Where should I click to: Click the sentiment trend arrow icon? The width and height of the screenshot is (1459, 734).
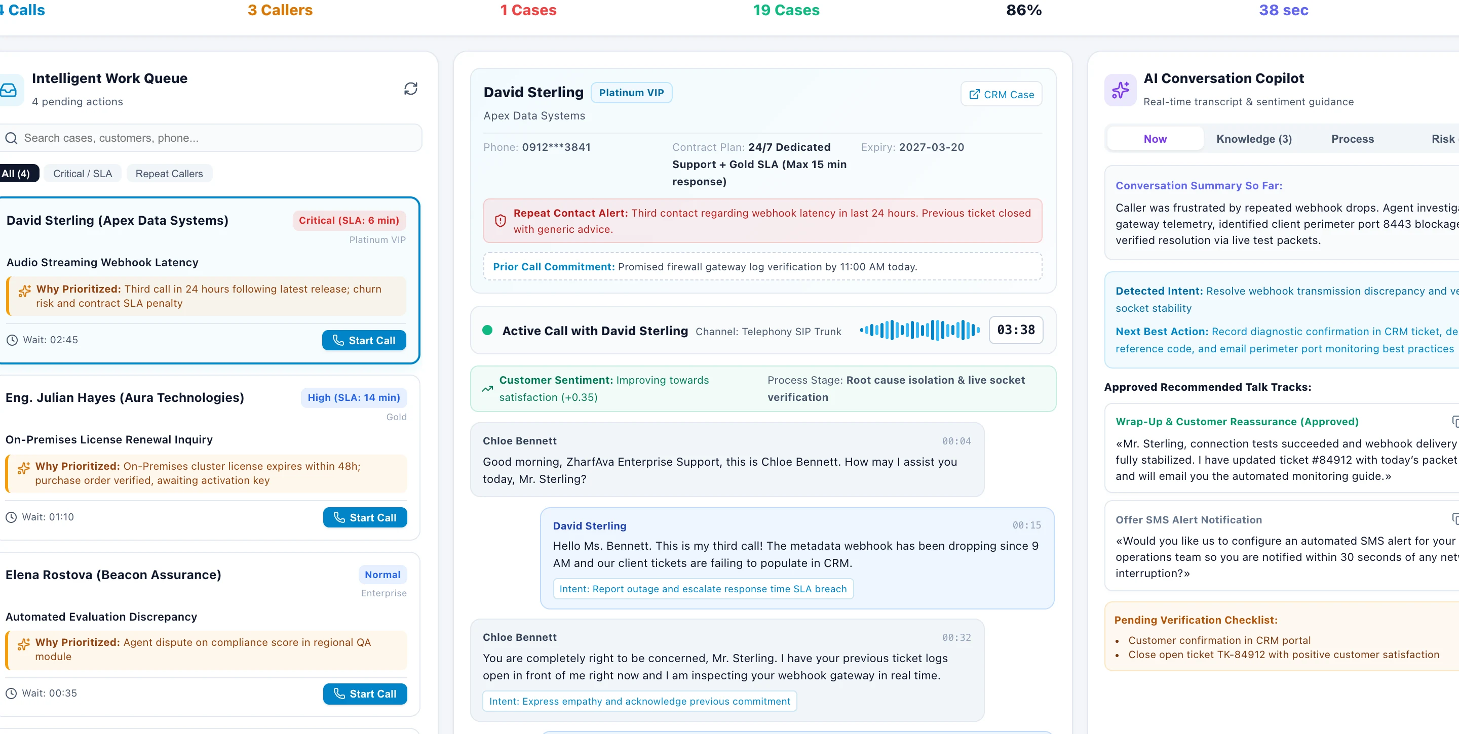coord(487,389)
